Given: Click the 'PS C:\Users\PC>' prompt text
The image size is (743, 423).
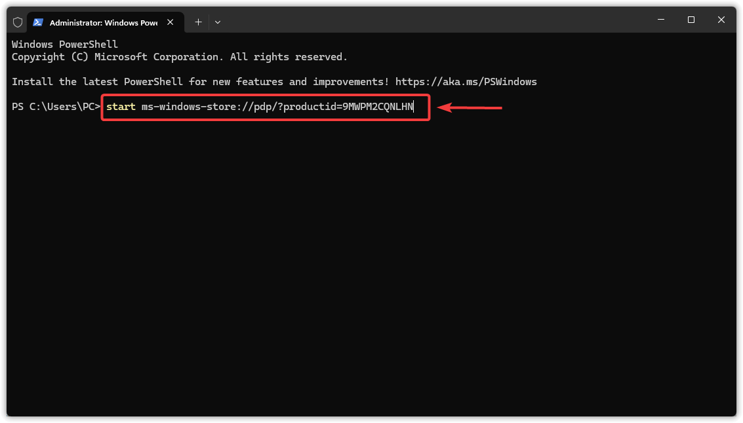Looking at the screenshot, I should click(x=56, y=107).
